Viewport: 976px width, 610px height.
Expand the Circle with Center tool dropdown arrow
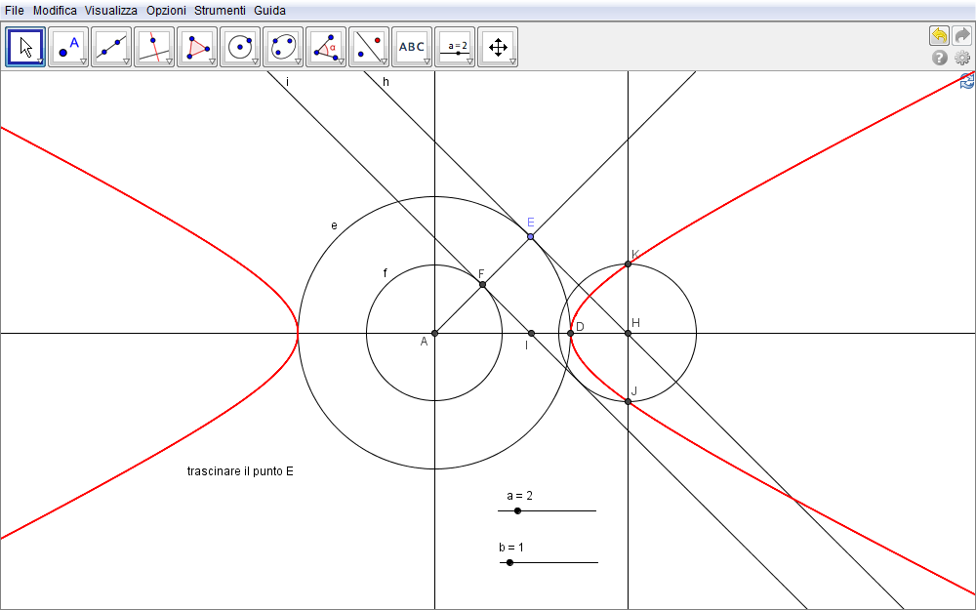coord(255,61)
